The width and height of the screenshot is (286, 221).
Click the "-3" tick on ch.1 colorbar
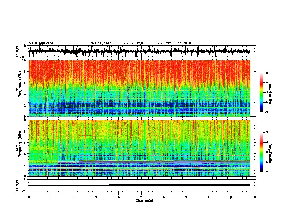tap(266, 73)
